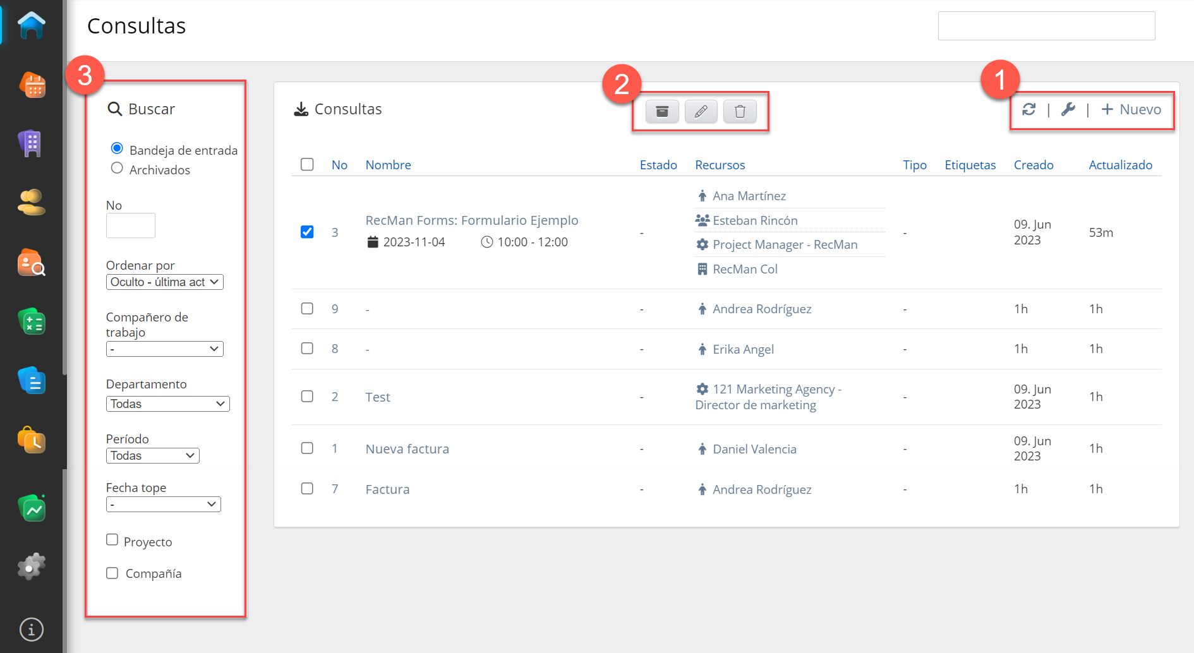This screenshot has width=1194, height=653.
Task: Sort by the Nombre column header
Action: click(388, 165)
